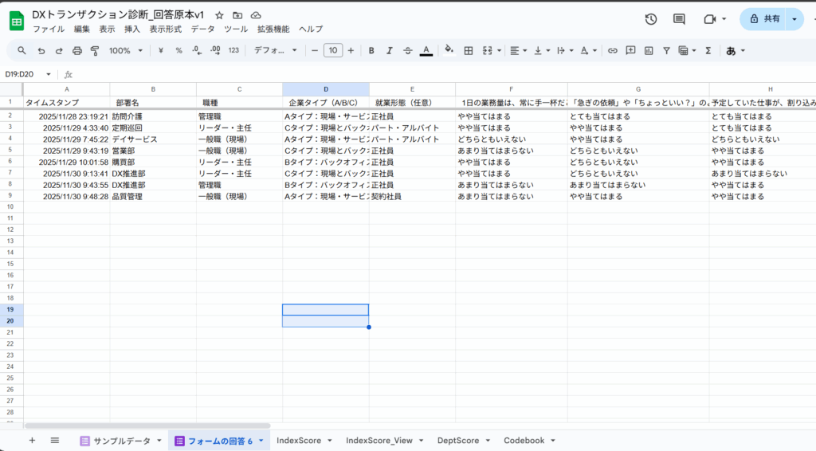816x451 pixels.
Task: Open the fill color picker
Action: 449,50
